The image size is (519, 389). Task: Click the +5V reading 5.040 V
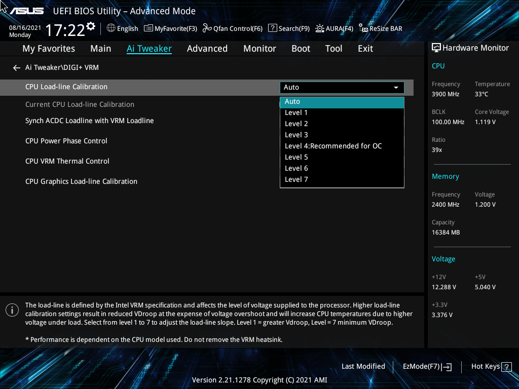[x=485, y=287]
